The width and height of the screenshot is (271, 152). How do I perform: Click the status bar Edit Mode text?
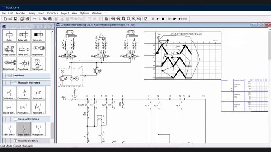[17, 146]
